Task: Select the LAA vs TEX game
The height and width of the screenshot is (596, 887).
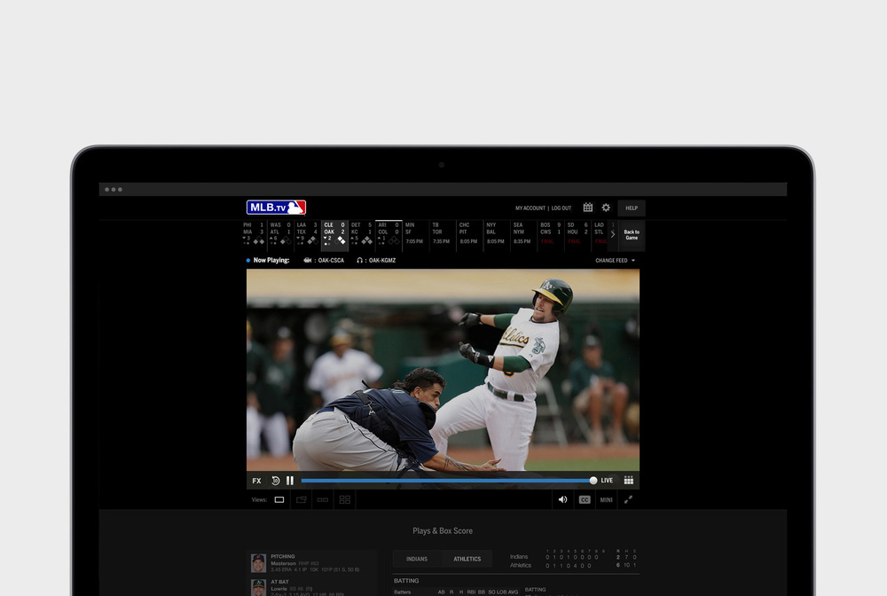Action: point(307,233)
